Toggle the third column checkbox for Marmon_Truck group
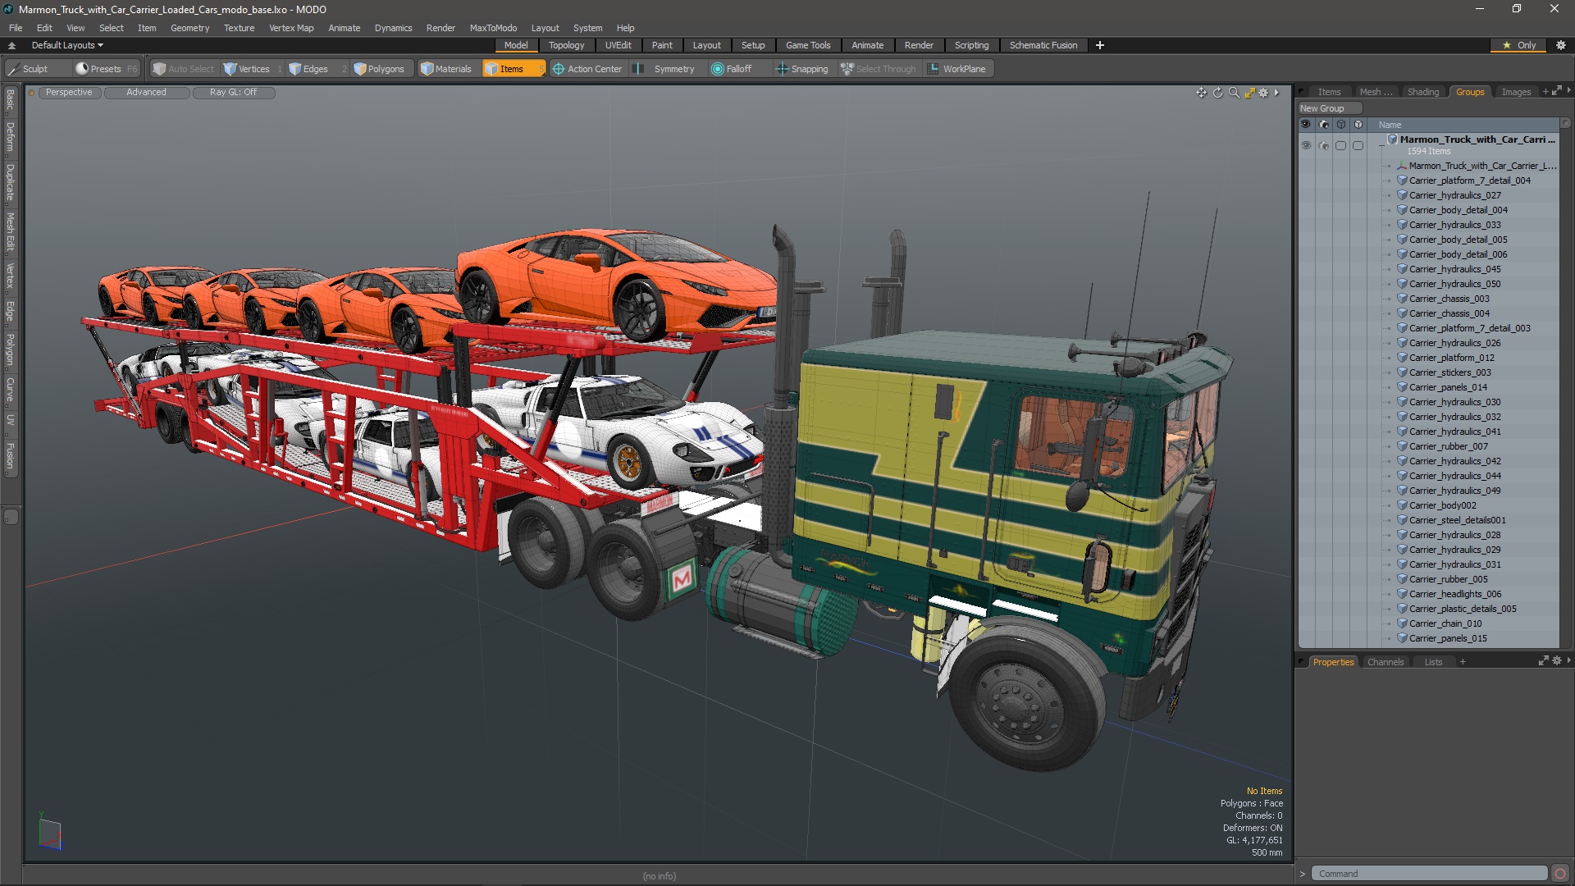This screenshot has height=886, width=1575. (1340, 145)
